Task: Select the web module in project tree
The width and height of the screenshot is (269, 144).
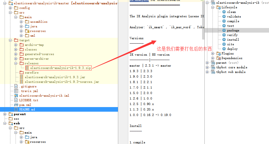Action: click(17, 124)
